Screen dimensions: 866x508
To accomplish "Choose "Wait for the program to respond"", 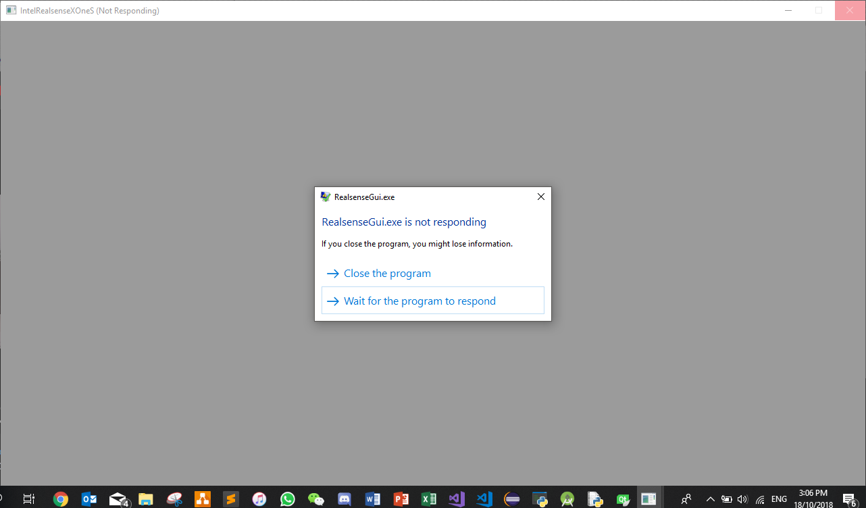I will 420,301.
